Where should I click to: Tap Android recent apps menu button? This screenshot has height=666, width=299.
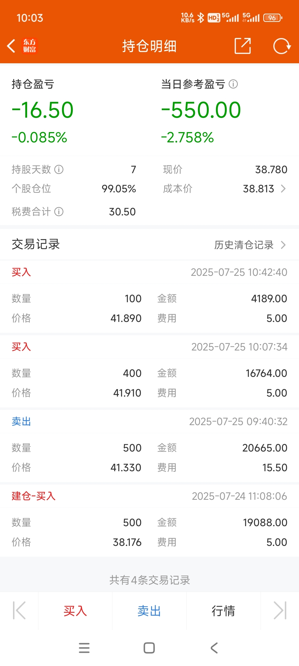point(84,648)
